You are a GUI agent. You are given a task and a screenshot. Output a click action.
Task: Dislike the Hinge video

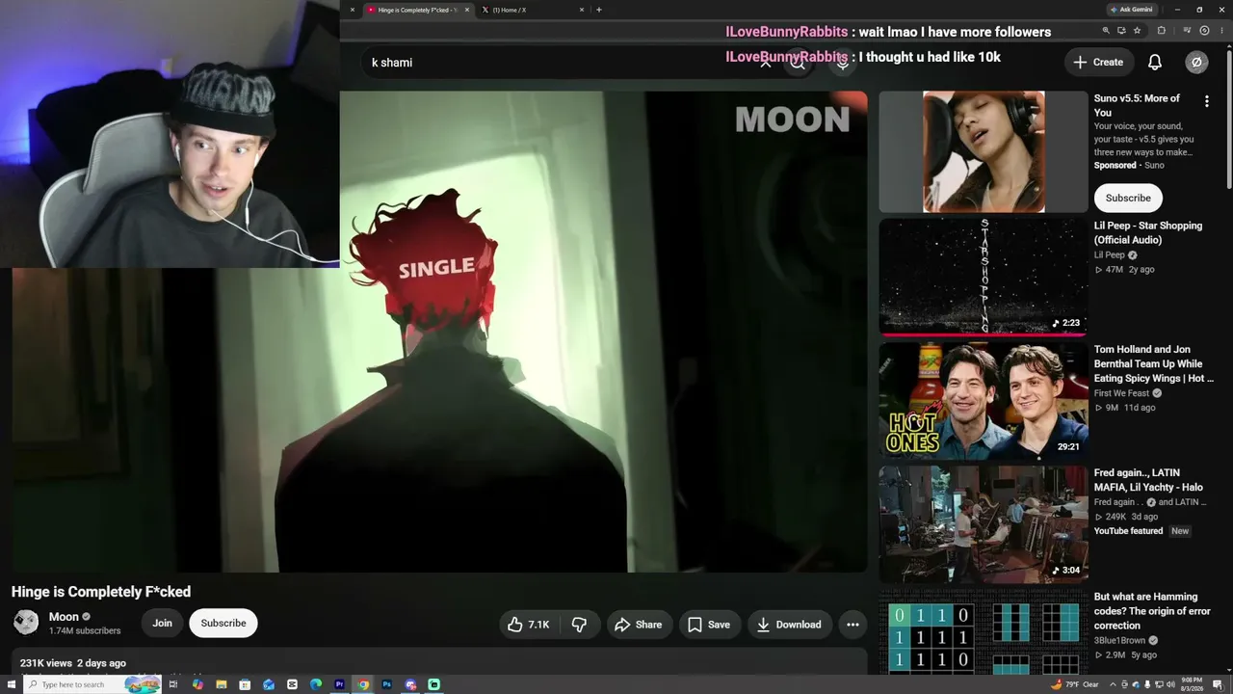579,625
